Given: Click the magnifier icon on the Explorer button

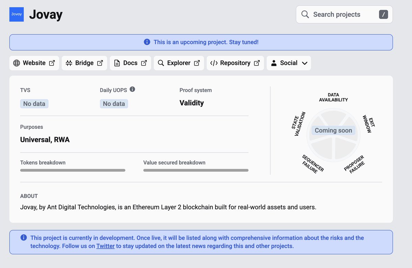Looking at the screenshot, I should (x=161, y=63).
